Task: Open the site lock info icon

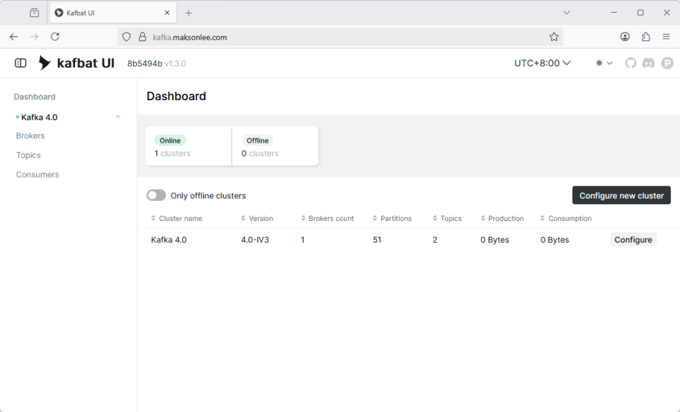Action: (142, 37)
